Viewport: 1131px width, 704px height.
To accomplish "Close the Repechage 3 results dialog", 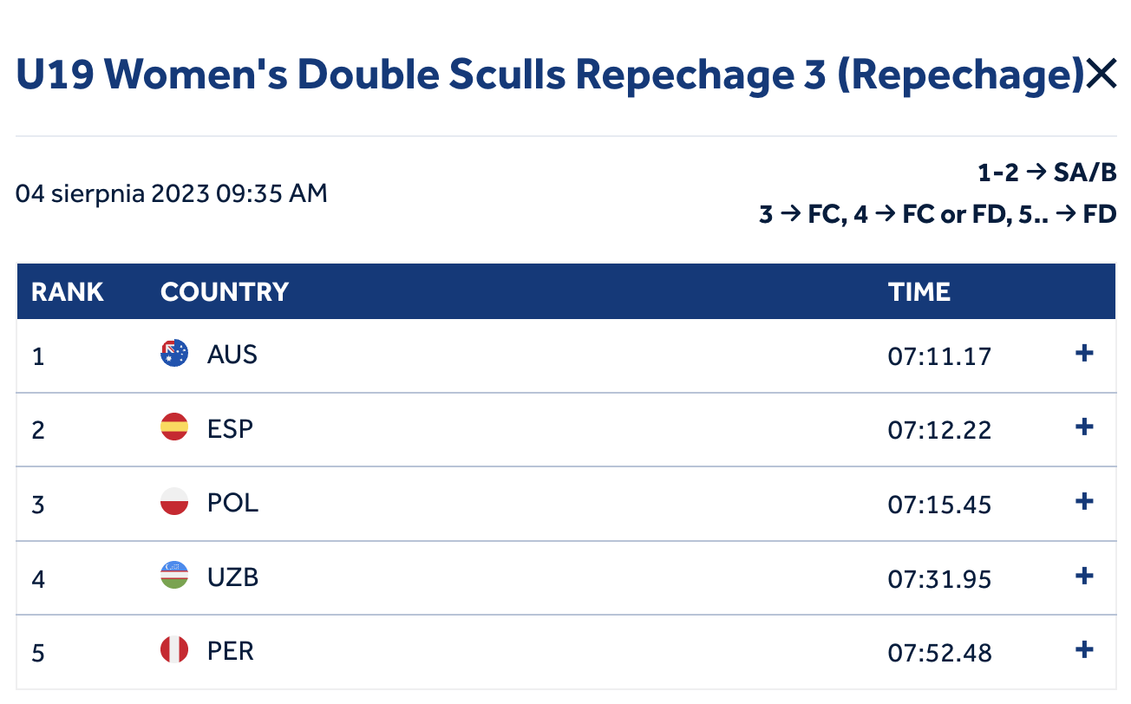I will [x=1101, y=75].
